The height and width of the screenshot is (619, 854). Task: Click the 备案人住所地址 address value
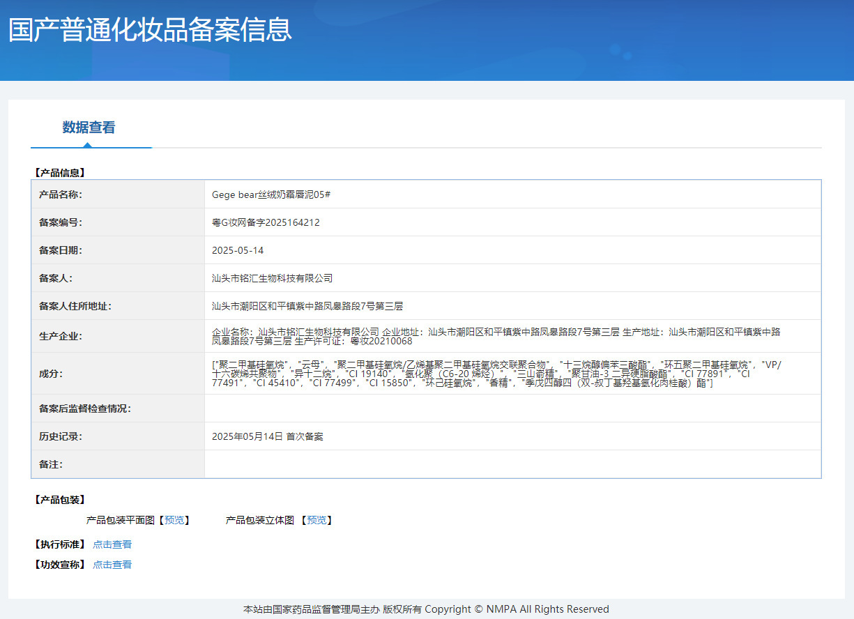[x=307, y=306]
